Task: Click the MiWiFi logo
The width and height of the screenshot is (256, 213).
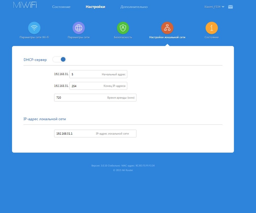Action: pyautogui.click(x=25, y=5)
